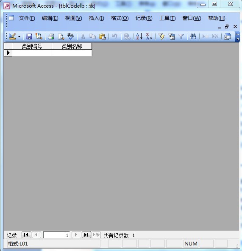Click the Paste clipboard icon

(103, 36)
